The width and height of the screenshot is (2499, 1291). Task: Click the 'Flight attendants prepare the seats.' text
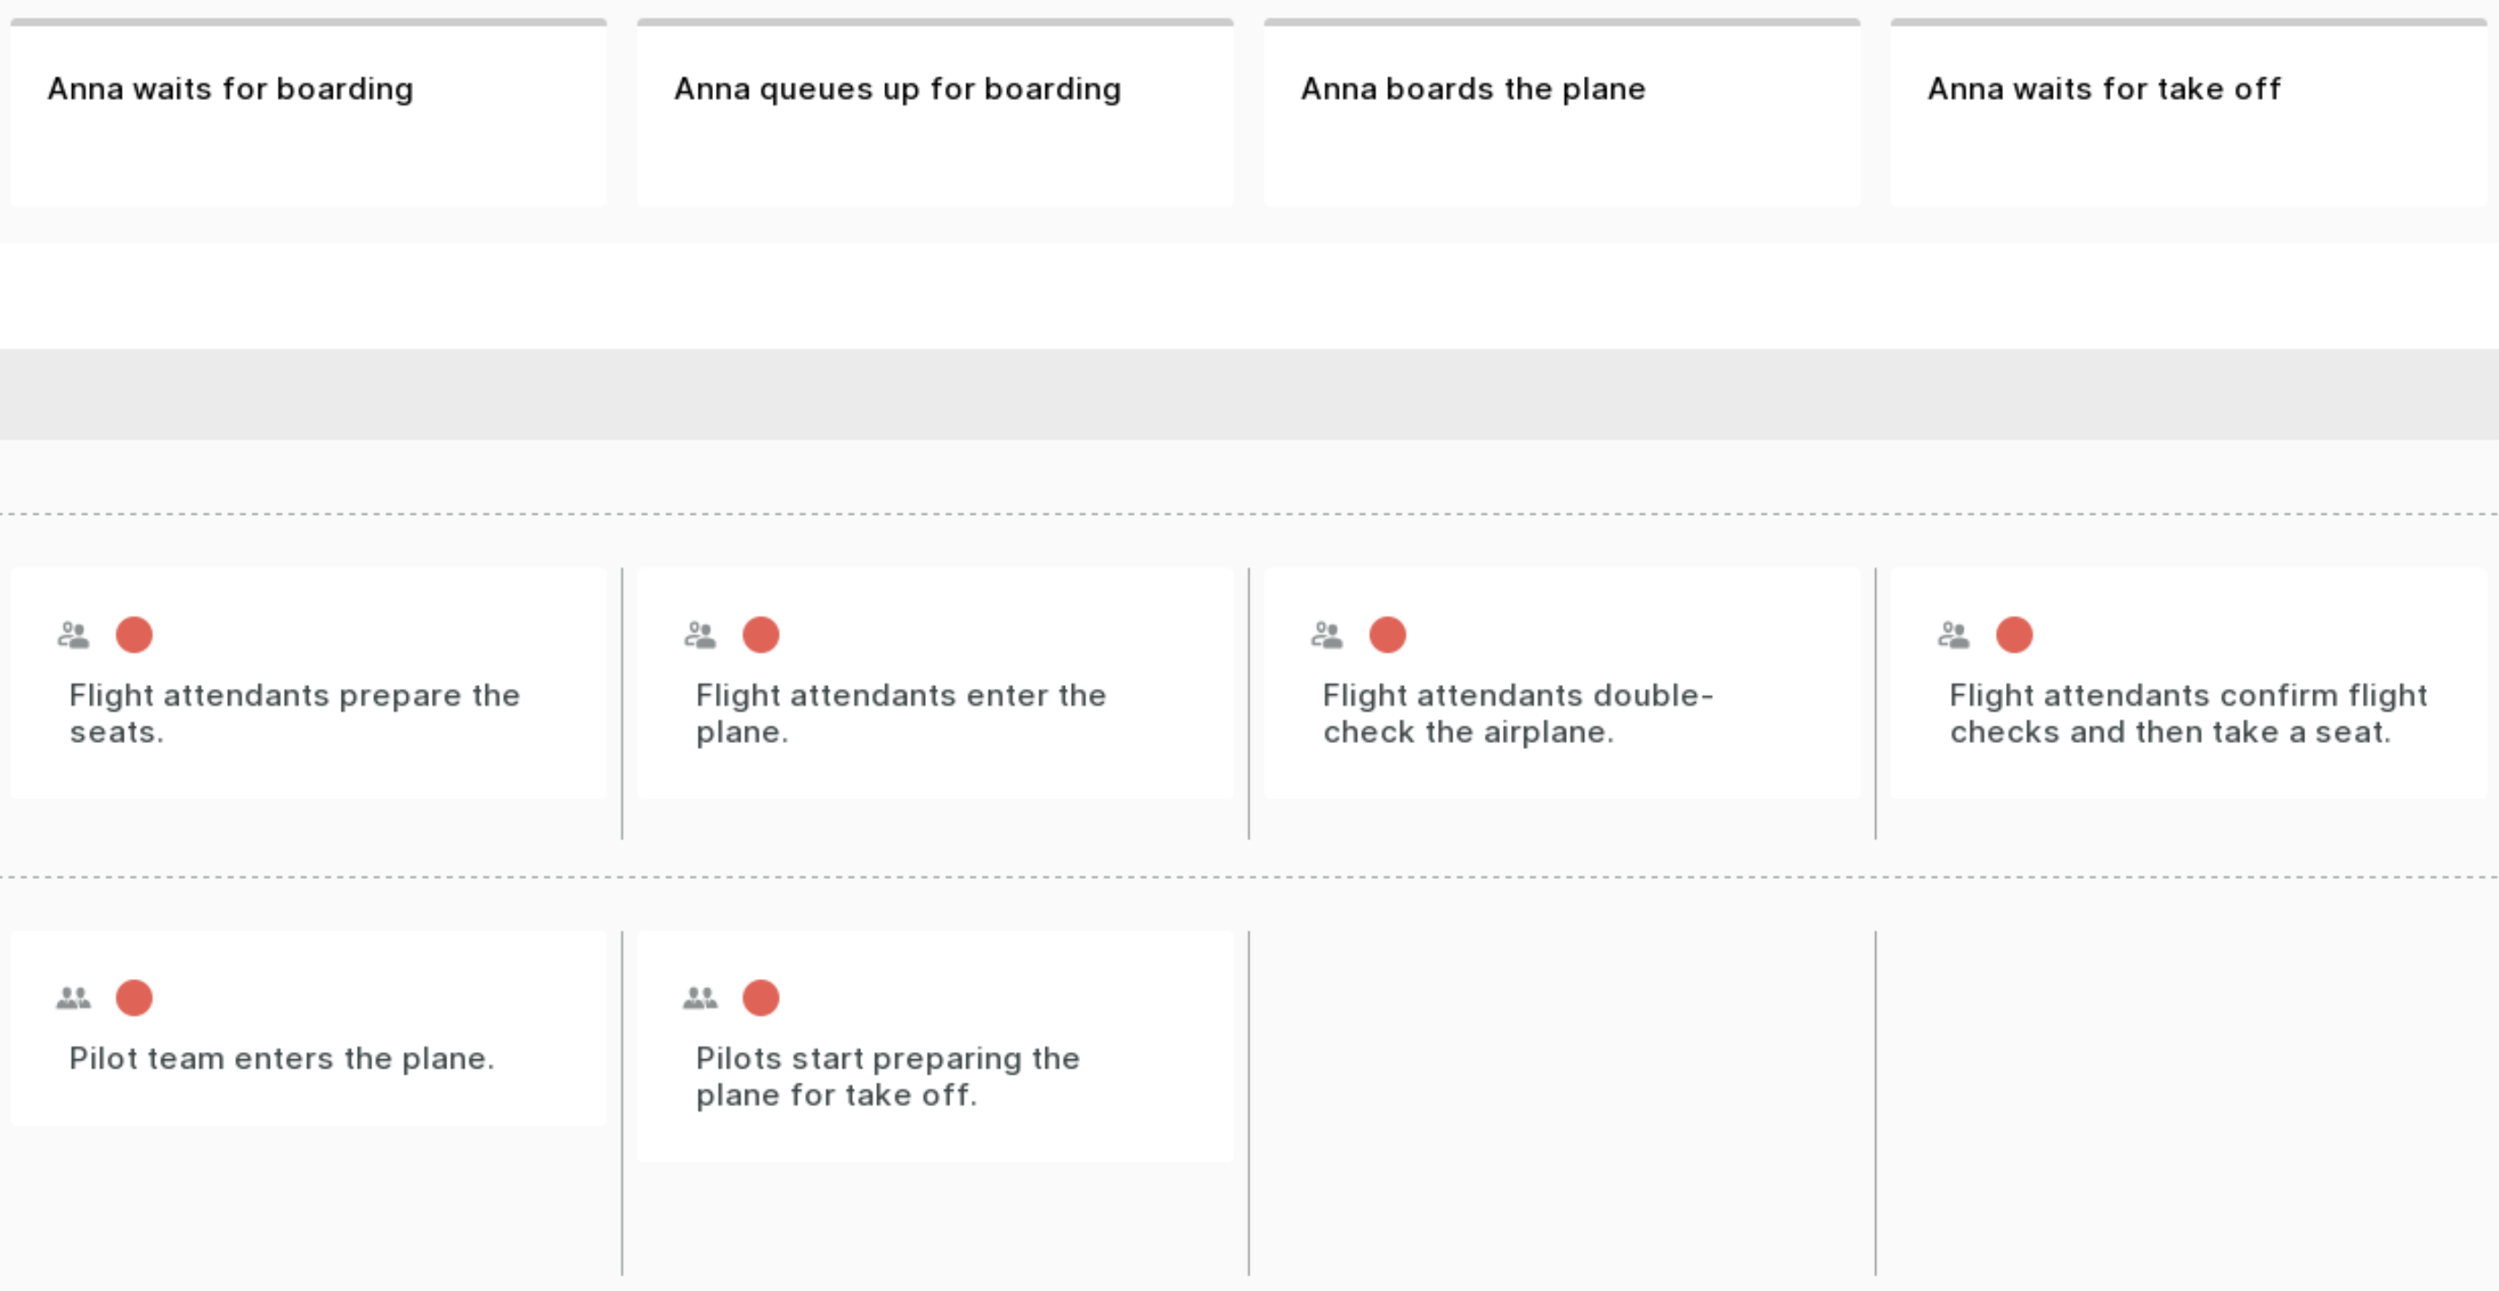295,714
